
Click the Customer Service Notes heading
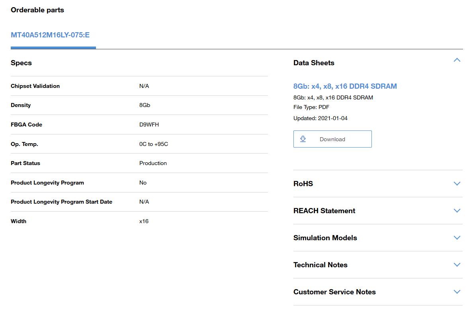[334, 292]
